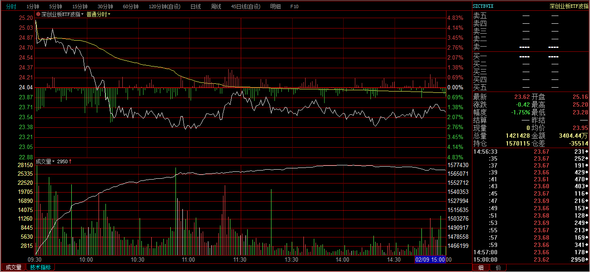The image size is (590, 272).
Task: Click the SZCYBVIX ticker code header
Action: [x=483, y=6]
